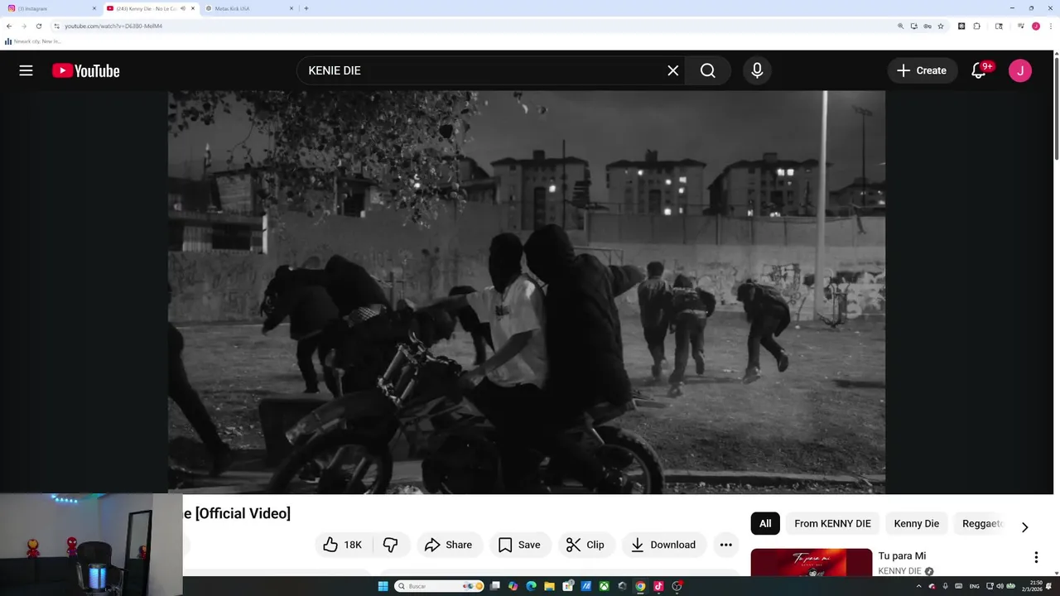Select the Reggaeton filter chip
The width and height of the screenshot is (1060, 596).
(982, 523)
